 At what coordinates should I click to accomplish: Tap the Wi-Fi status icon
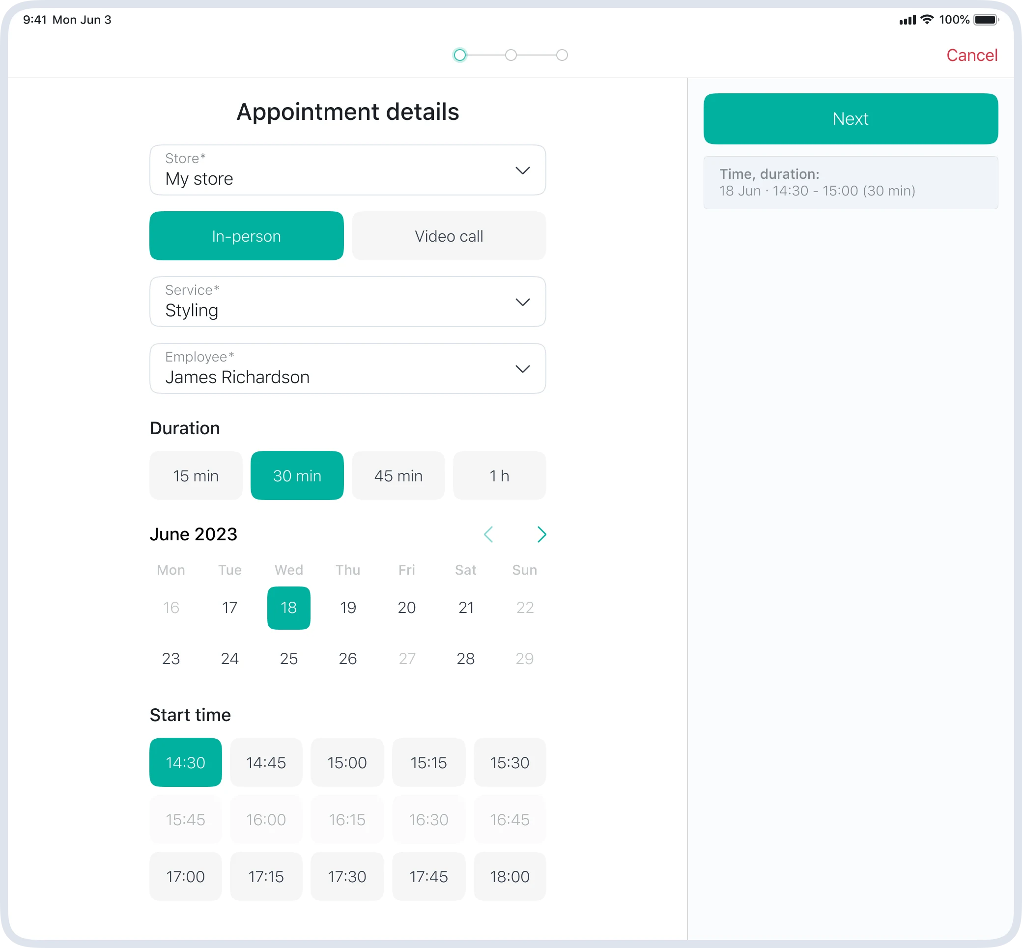(x=927, y=20)
